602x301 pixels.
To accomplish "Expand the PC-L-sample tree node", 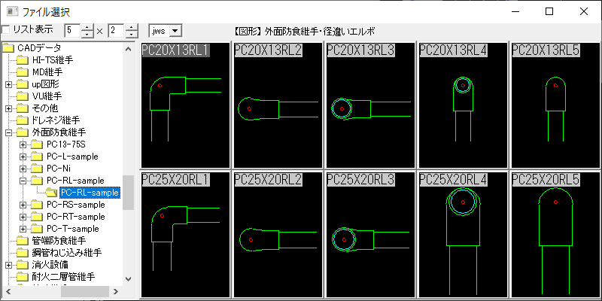I will (x=23, y=157).
